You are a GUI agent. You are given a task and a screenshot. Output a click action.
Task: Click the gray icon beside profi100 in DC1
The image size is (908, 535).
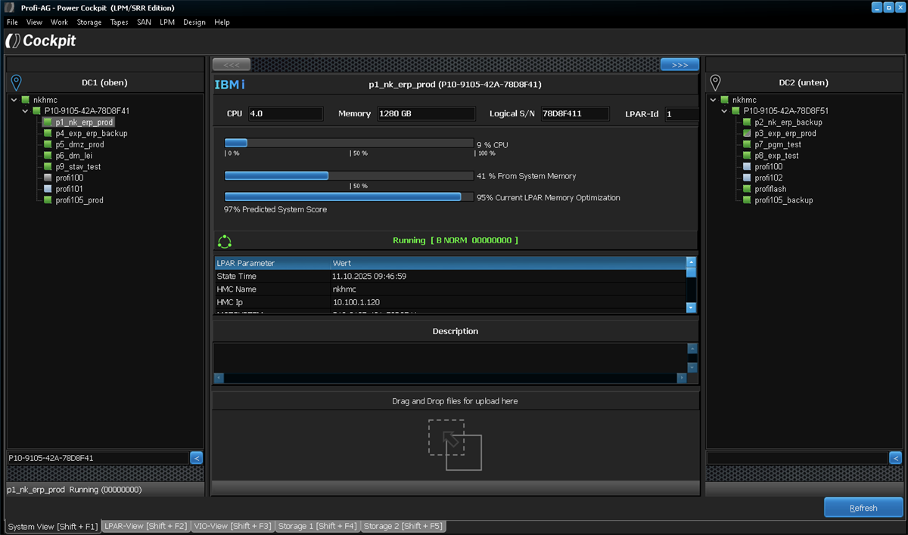(x=48, y=178)
